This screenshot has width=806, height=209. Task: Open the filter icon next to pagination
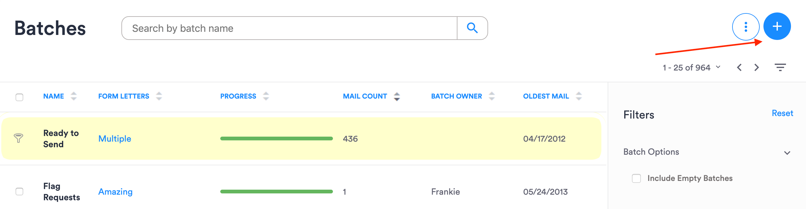point(781,67)
